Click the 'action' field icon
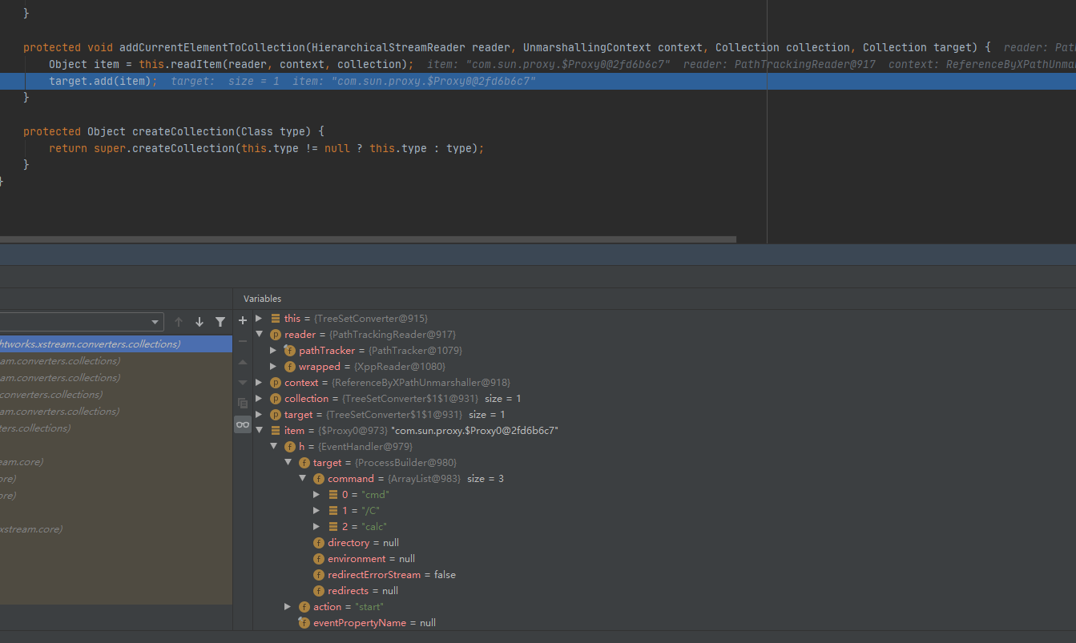The image size is (1076, 643). (304, 606)
